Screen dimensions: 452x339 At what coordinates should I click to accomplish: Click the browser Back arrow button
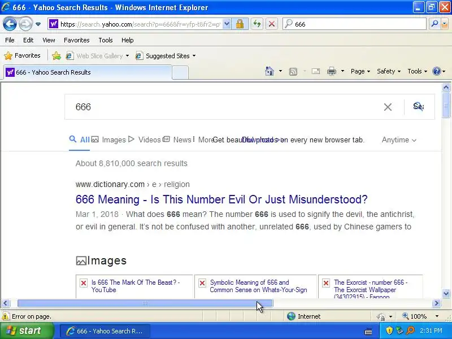click(10, 24)
